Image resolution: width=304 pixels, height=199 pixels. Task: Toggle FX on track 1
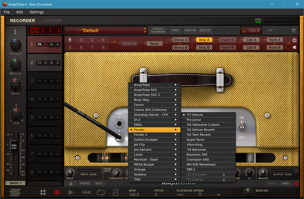click(40, 44)
